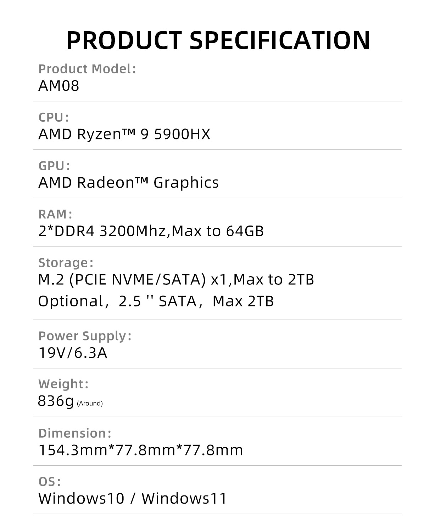435x532 pixels.
Task: Click the 154.3mm*77.8mm*77.8mm value
Action: click(141, 450)
